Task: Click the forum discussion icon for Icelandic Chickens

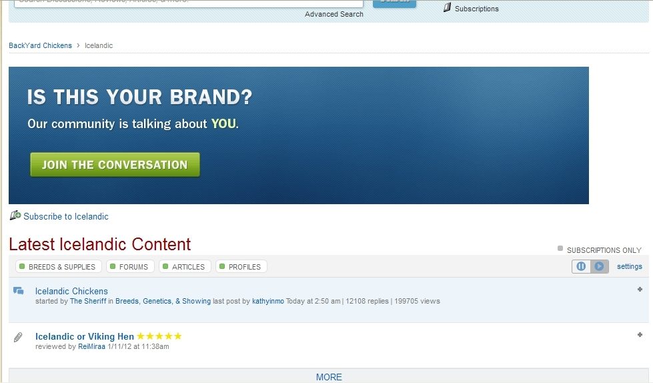Action: 19,291
